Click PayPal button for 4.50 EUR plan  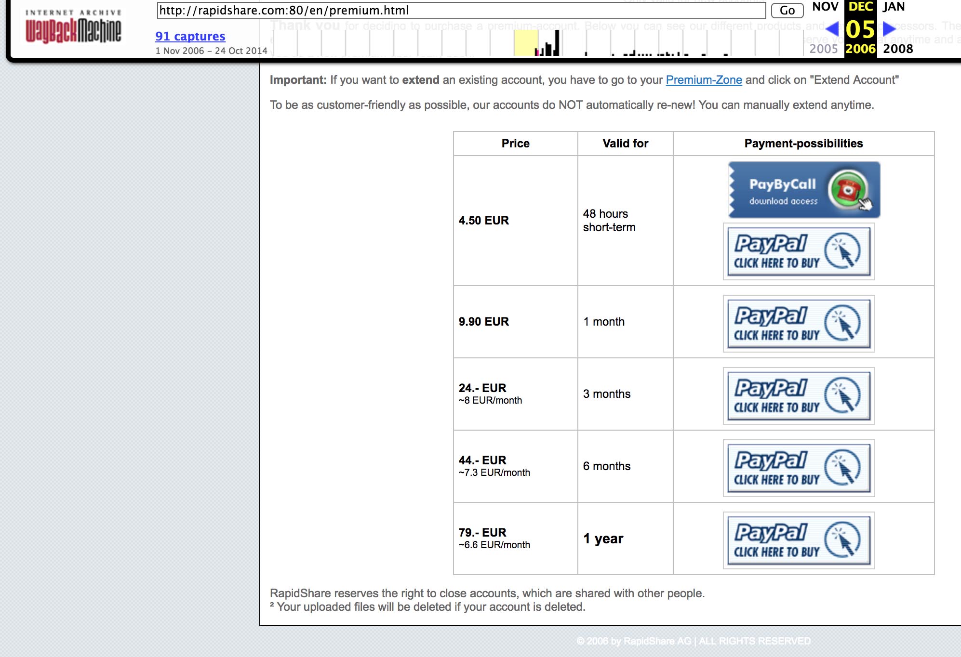pos(799,251)
